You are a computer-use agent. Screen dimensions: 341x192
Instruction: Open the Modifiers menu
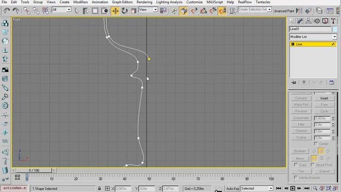[80, 2]
